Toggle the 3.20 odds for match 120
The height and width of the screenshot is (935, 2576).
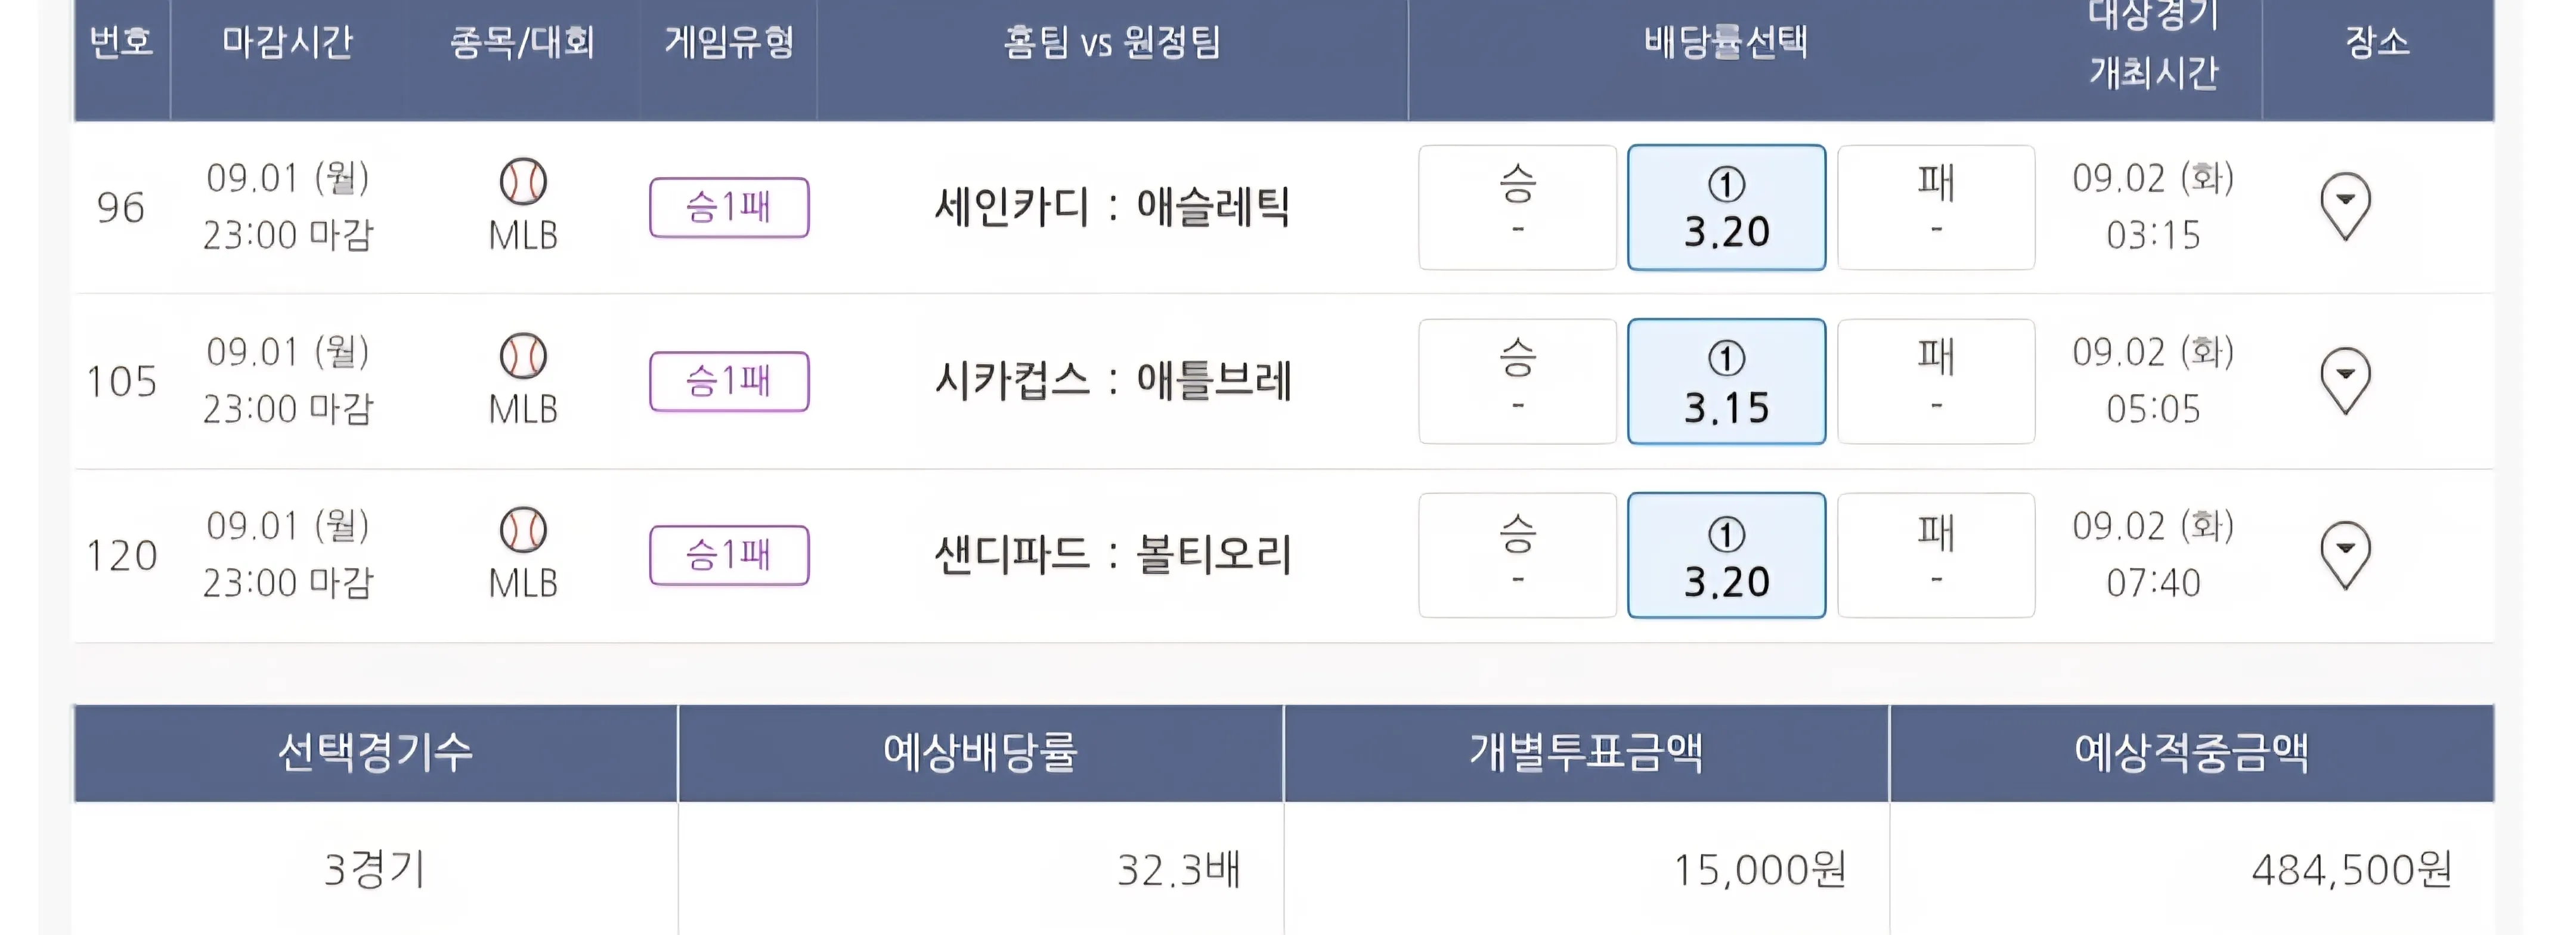1726,555
